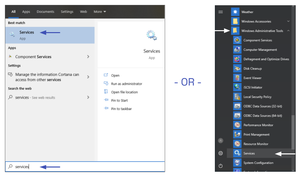This screenshot has width=301, height=177.
Task: Collapse the Windows Administrative Tools folder chevron
Action: tap(288, 30)
